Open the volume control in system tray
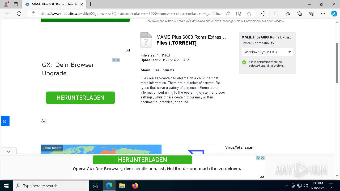This screenshot has width=340, height=191. click(x=305, y=186)
